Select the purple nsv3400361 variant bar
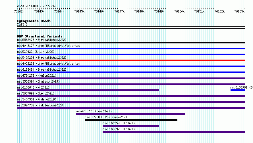This screenshot has width=253, height=143. click(131, 102)
